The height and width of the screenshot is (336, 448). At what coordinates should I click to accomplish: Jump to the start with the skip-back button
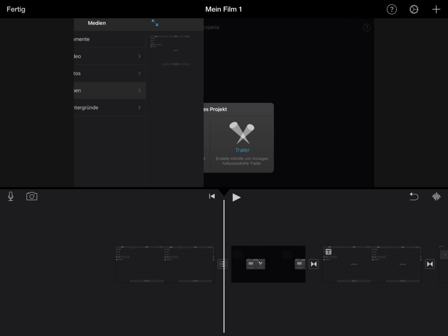click(212, 196)
